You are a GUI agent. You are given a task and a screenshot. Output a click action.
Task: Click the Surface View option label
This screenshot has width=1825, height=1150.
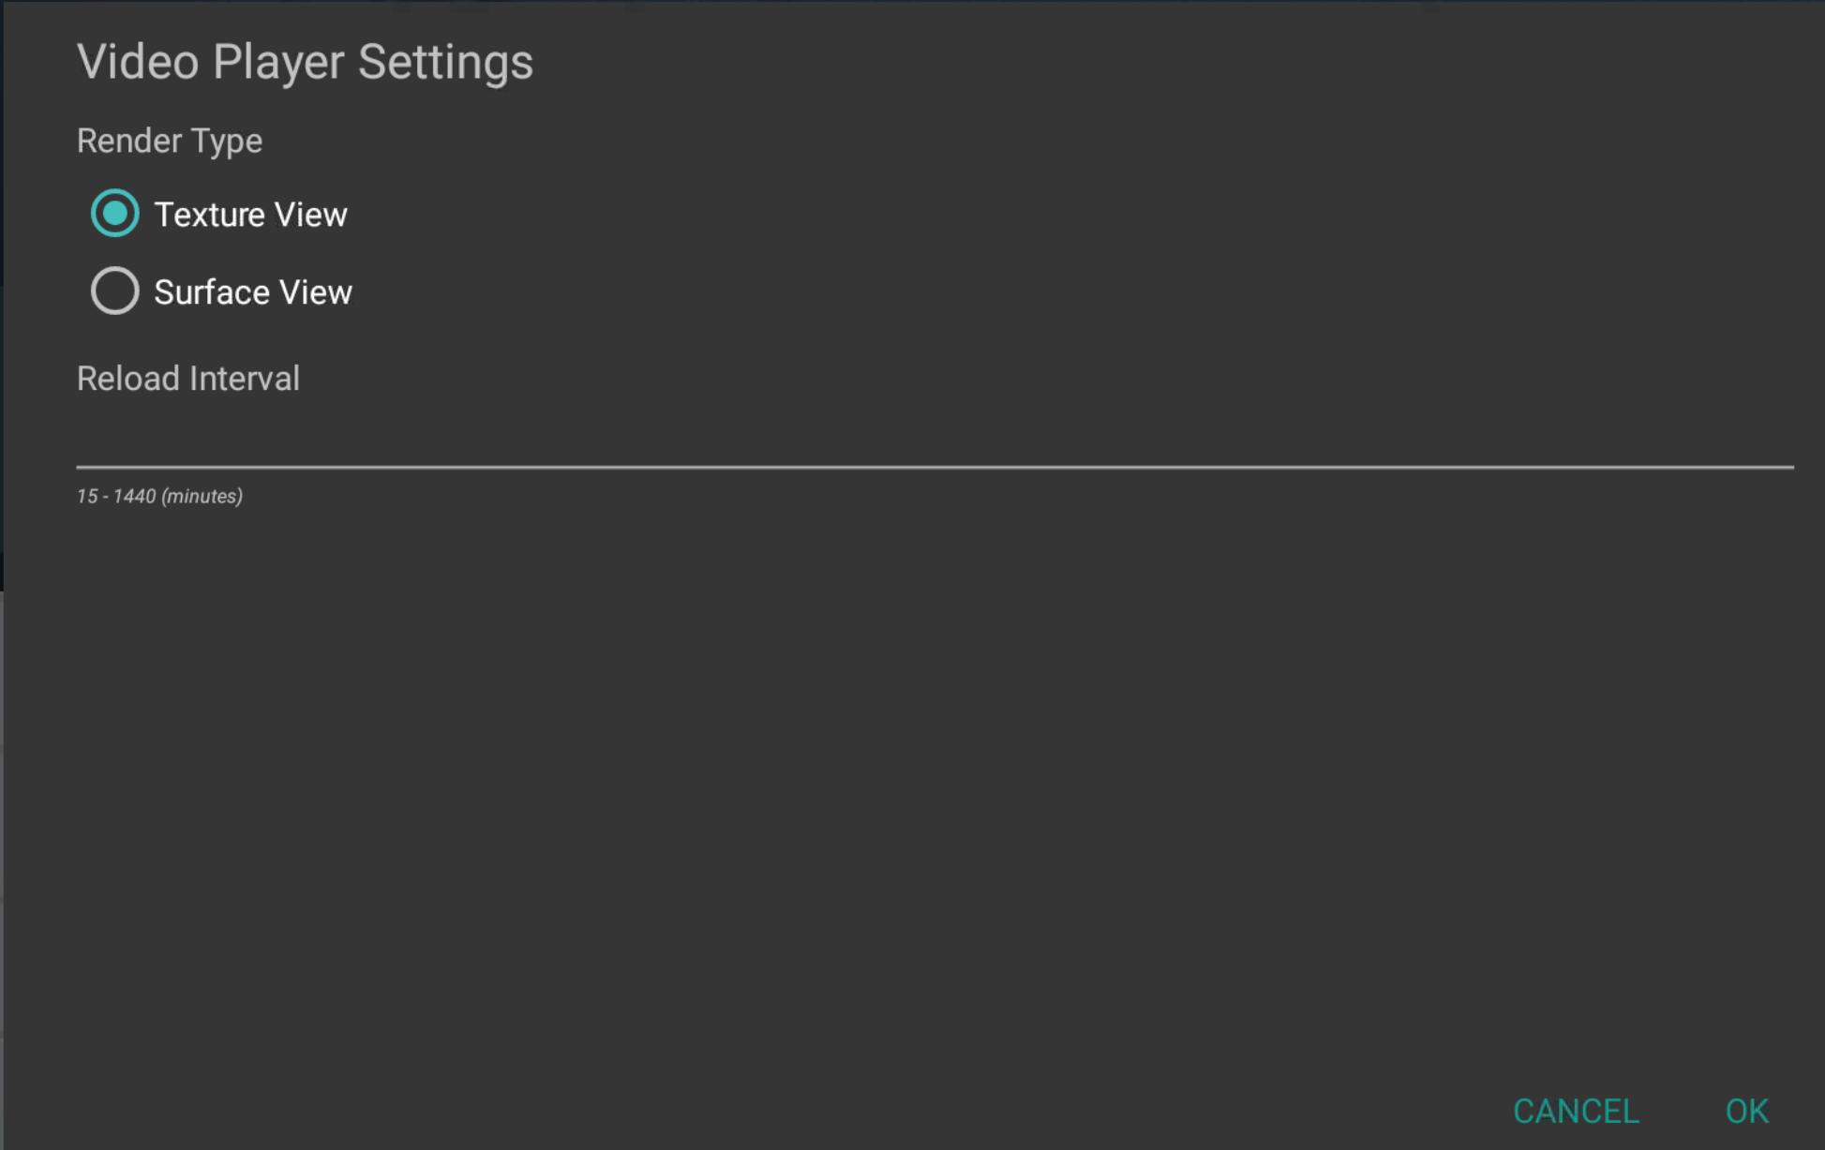[253, 292]
